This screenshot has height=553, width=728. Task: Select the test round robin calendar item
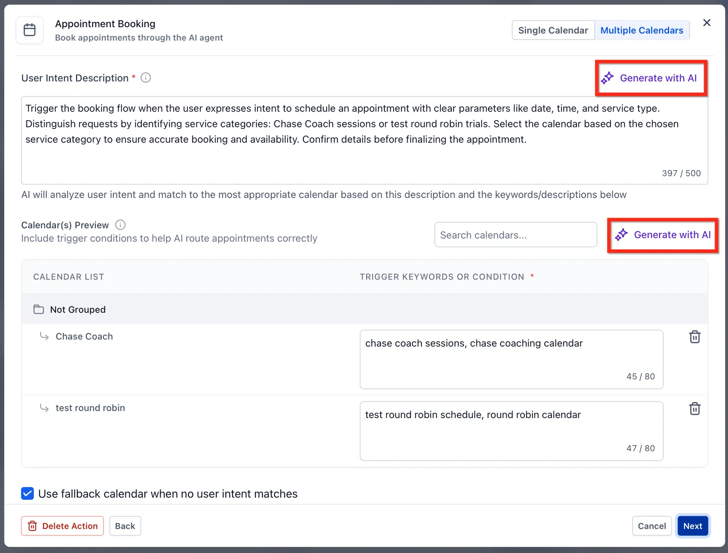click(x=90, y=408)
